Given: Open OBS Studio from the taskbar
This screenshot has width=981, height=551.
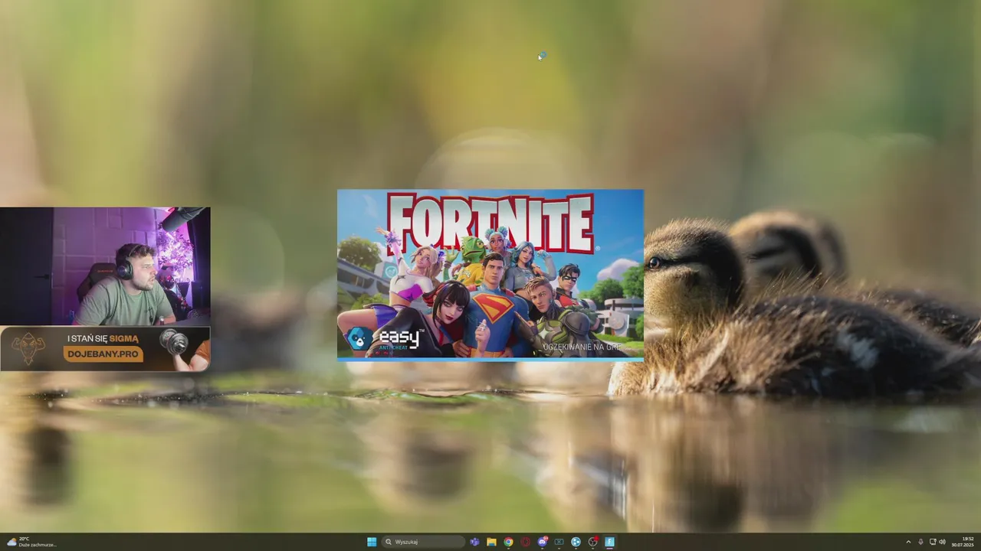Looking at the screenshot, I should point(592,542).
